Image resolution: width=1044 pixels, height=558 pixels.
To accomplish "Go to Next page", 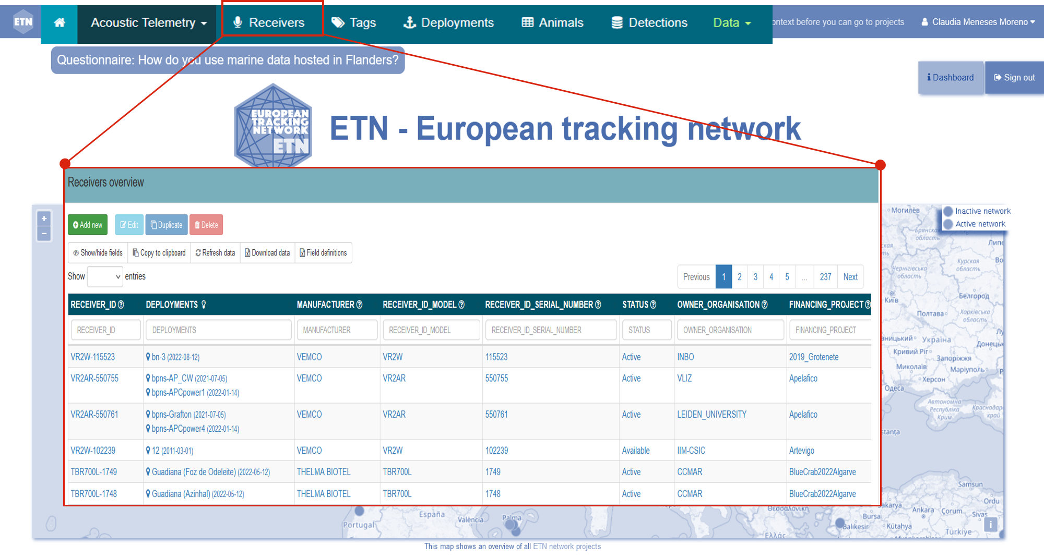I will coord(850,277).
